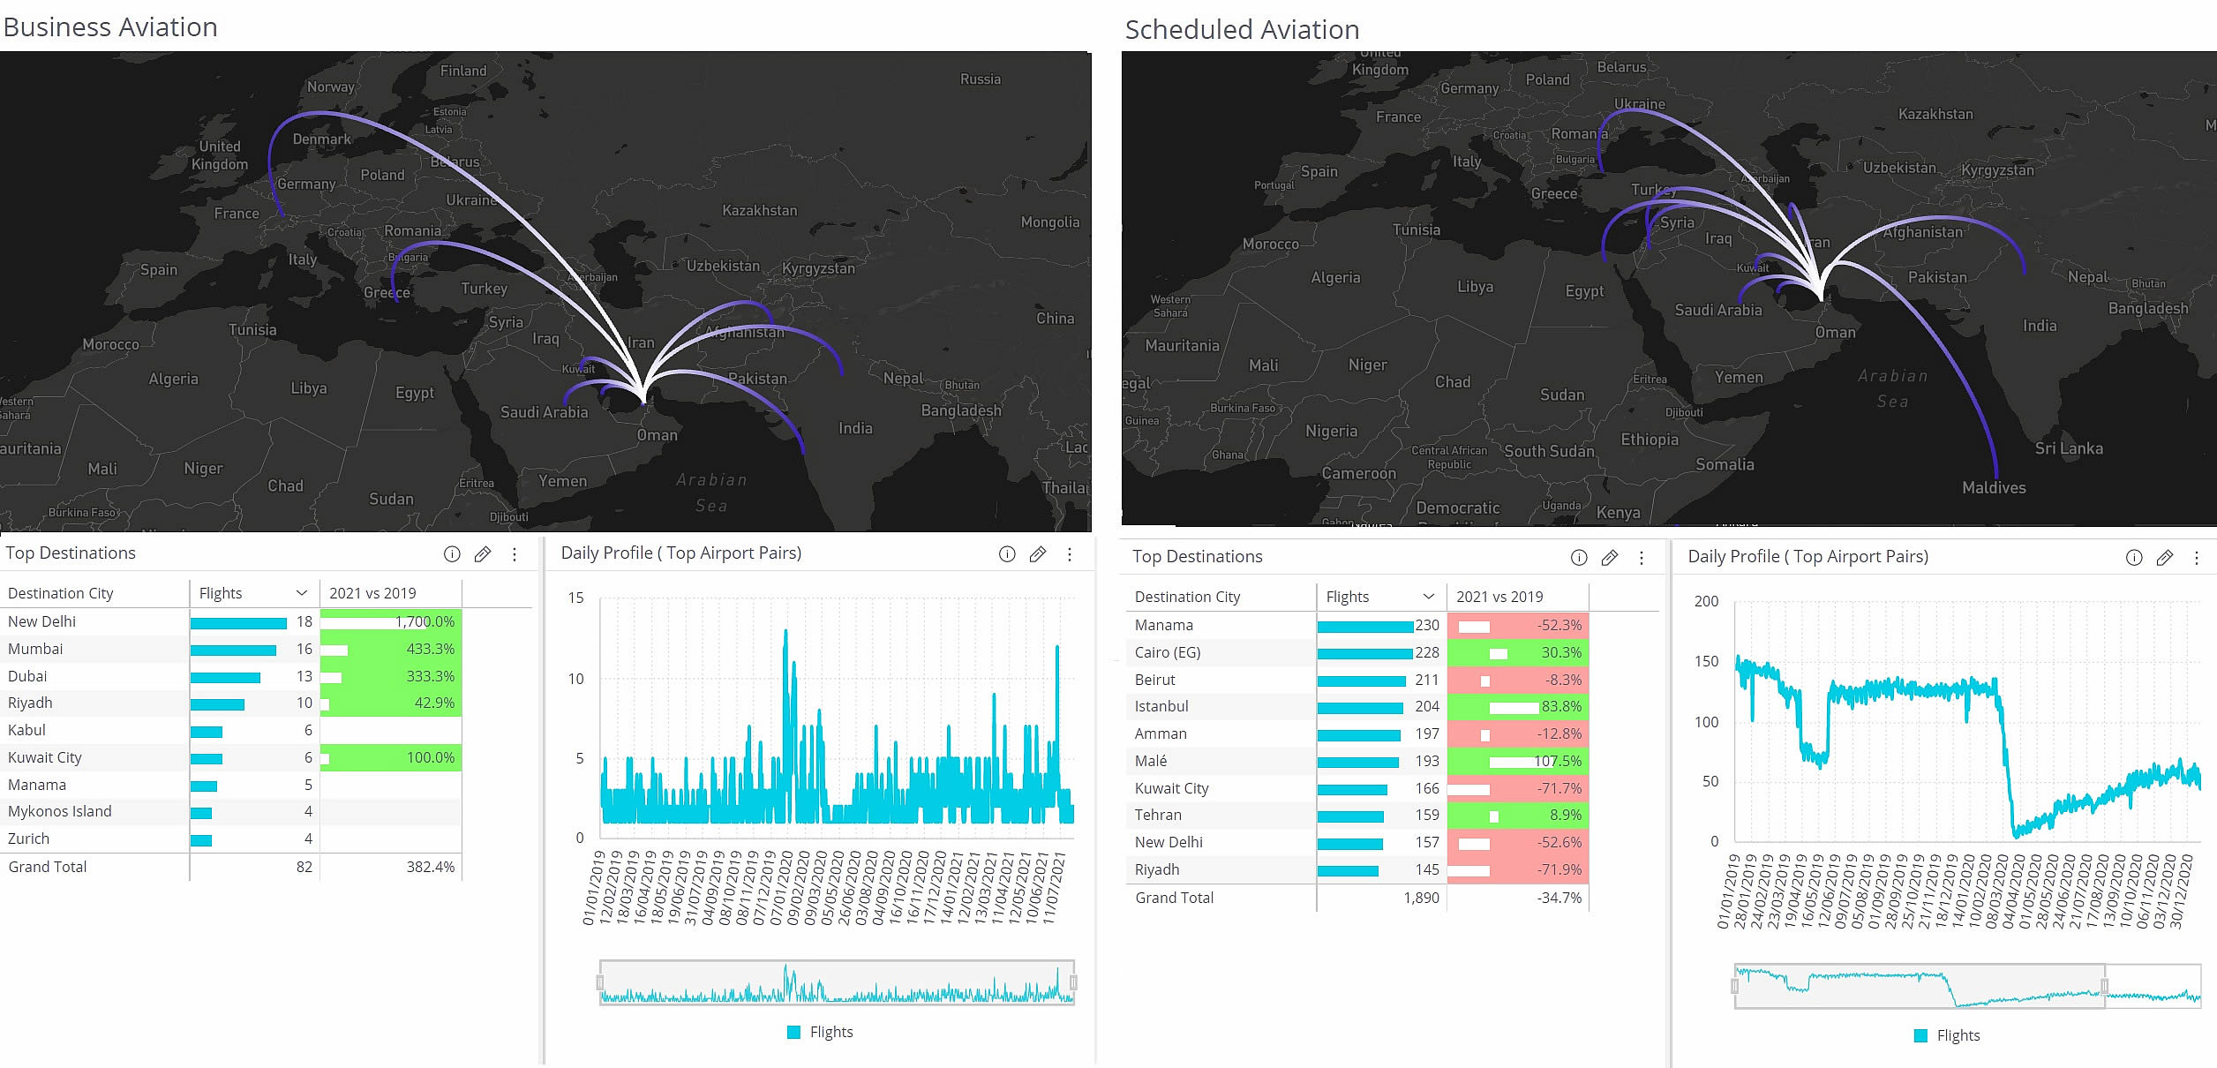This screenshot has height=1068, width=2217.
Task: Click 2021 vs 2019 header in Scheduled table
Action: point(1499,597)
